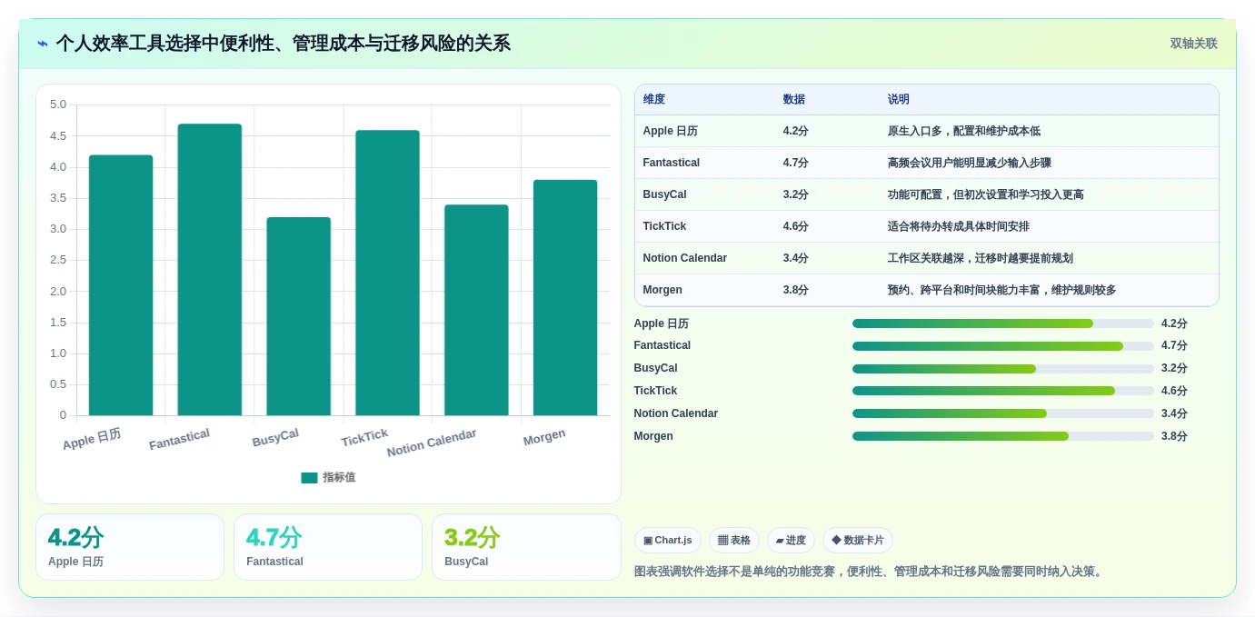Click the 5.0 value on the y-axis
The height and width of the screenshot is (617, 1255).
click(x=57, y=104)
